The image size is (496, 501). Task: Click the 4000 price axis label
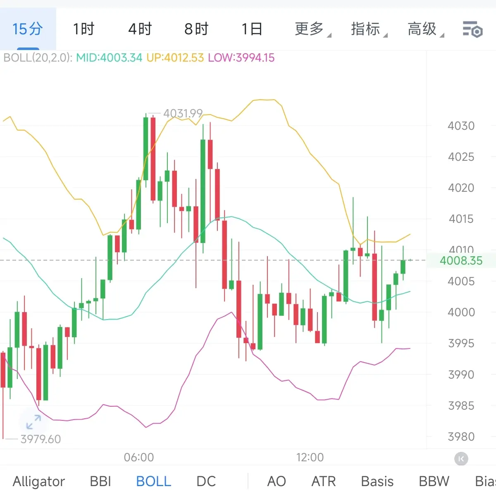[461, 312]
